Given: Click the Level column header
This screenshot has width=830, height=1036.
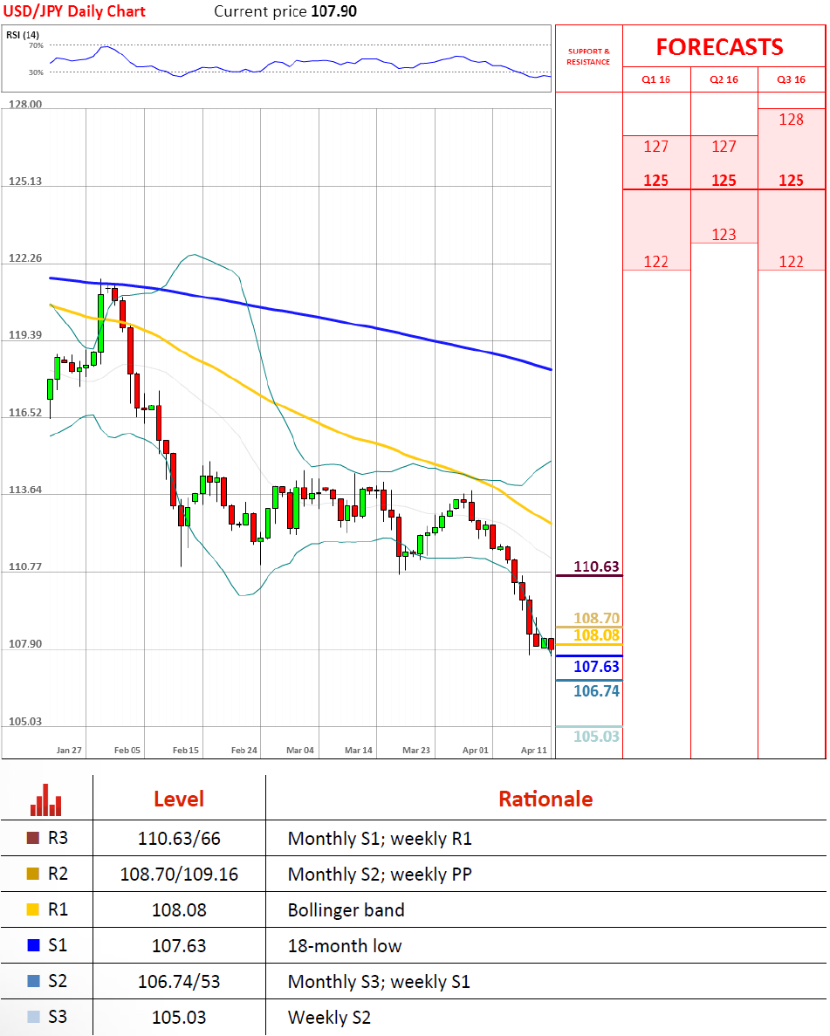Looking at the screenshot, I should (x=178, y=799).
